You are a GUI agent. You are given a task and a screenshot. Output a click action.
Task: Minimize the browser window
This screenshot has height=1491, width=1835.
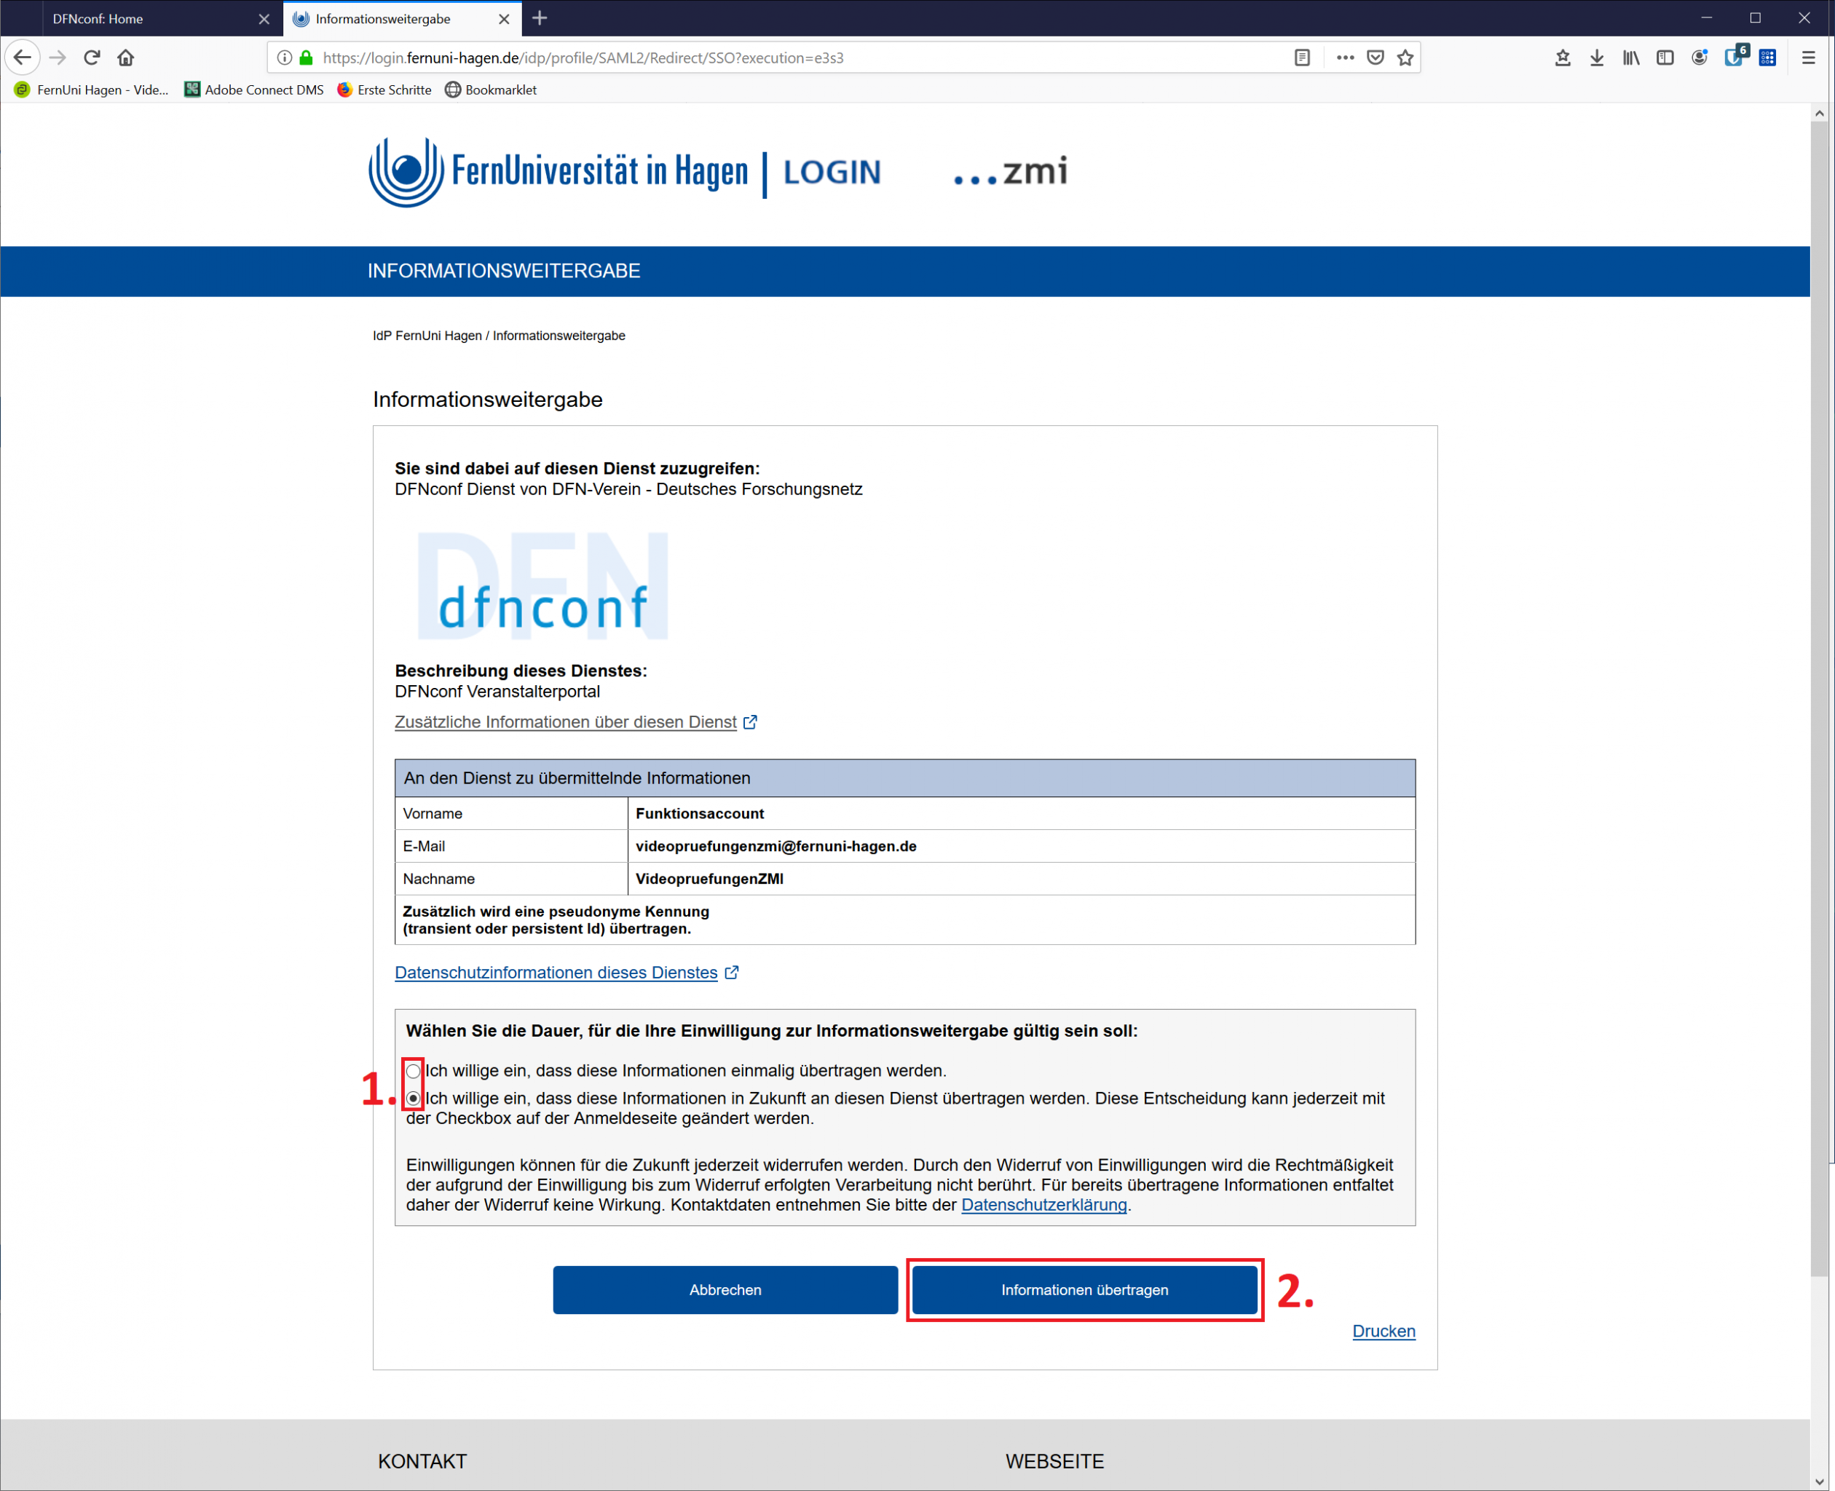click(1706, 18)
